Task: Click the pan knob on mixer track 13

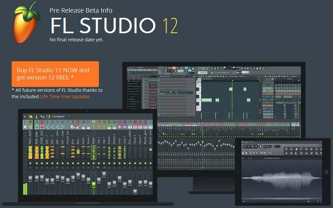Action: 99,168
